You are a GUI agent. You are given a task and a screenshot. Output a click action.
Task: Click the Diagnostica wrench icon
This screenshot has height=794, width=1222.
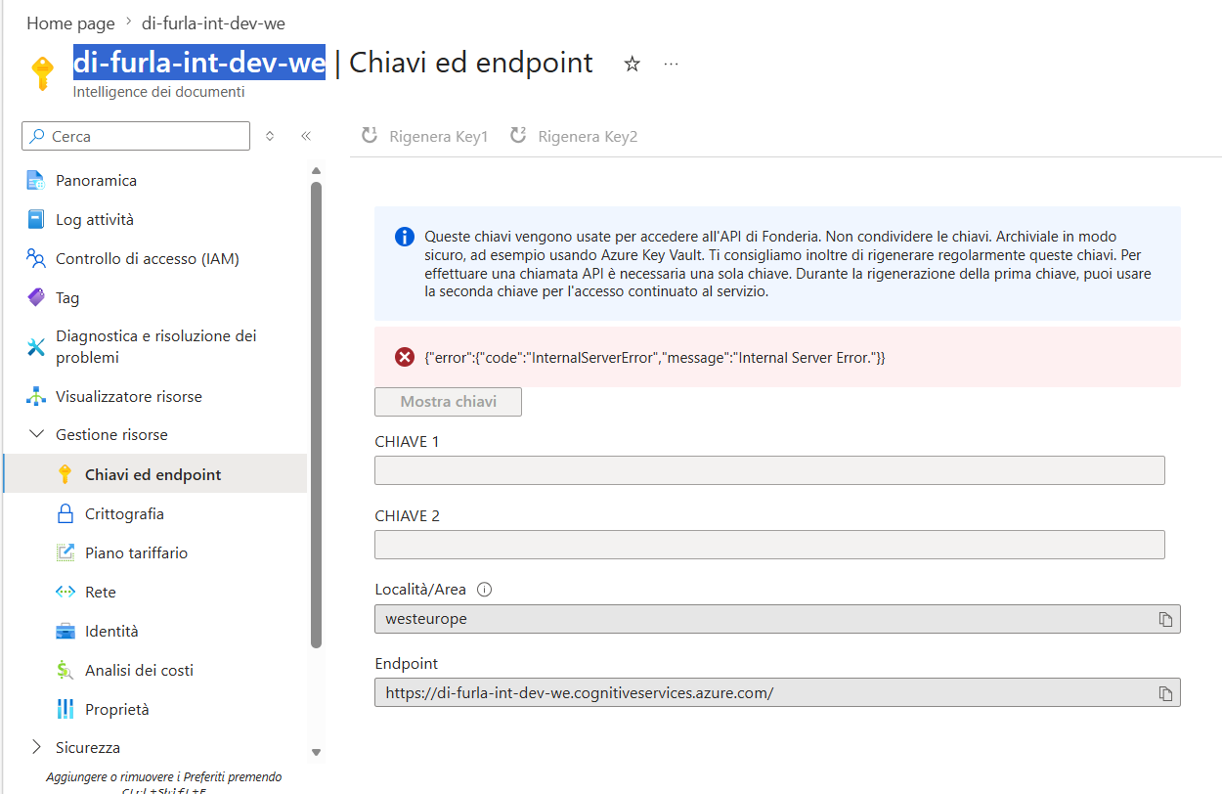[x=36, y=346]
